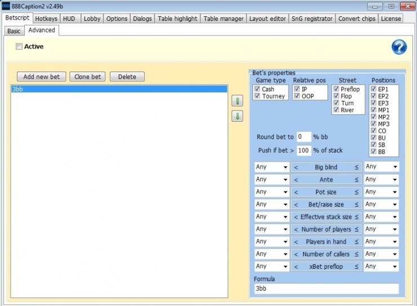Open the upper bound dropdown for Pot size
The height and width of the screenshot is (306, 417).
(x=381, y=192)
